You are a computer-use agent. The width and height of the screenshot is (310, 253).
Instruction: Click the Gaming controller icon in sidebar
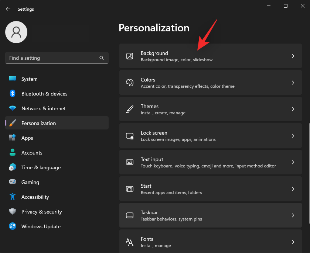click(12, 182)
